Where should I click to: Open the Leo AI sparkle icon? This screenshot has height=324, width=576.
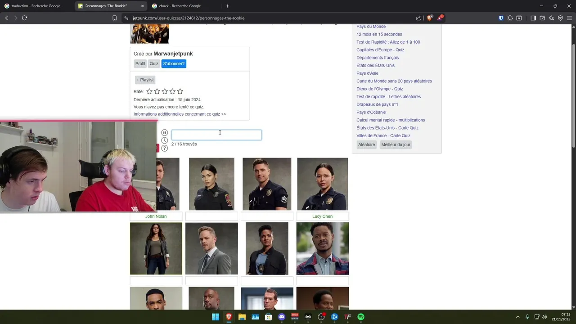click(x=551, y=18)
